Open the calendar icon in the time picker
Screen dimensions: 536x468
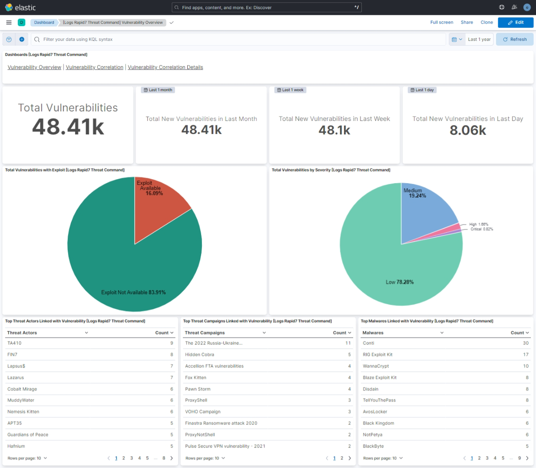tap(454, 39)
